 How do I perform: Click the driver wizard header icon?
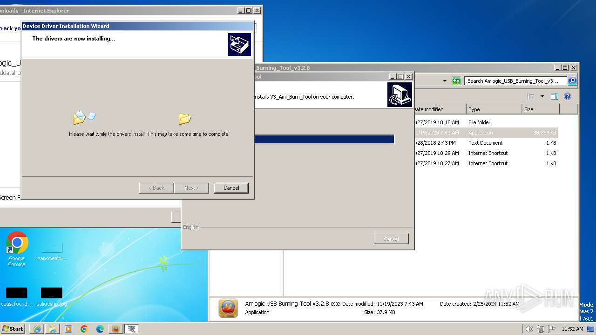[x=239, y=45]
